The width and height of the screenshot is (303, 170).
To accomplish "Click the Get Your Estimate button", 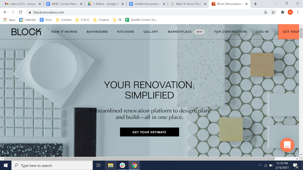I will click(149, 132).
